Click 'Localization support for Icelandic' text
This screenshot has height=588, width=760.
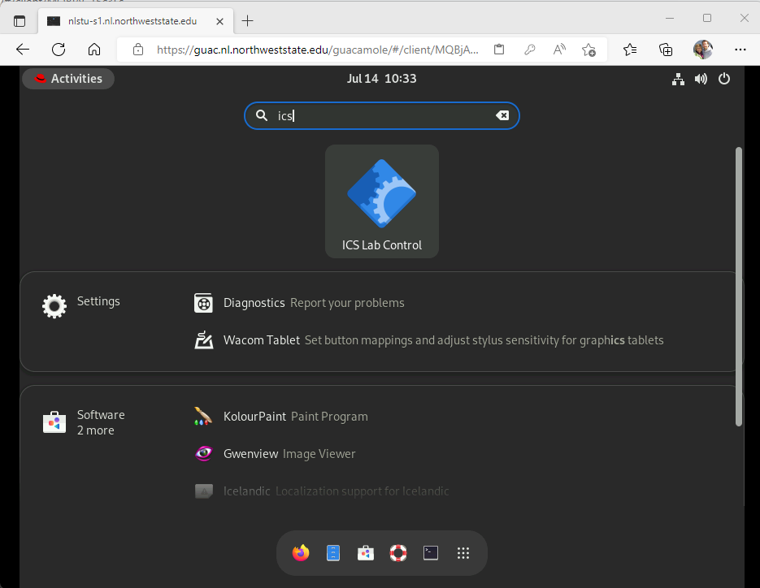pyautogui.click(x=362, y=491)
